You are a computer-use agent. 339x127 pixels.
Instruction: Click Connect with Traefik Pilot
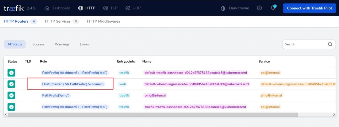click(309, 8)
